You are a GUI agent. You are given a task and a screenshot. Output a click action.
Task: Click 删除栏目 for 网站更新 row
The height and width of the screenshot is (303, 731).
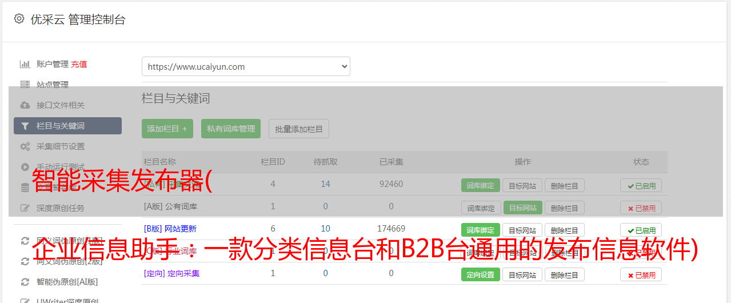click(x=565, y=230)
